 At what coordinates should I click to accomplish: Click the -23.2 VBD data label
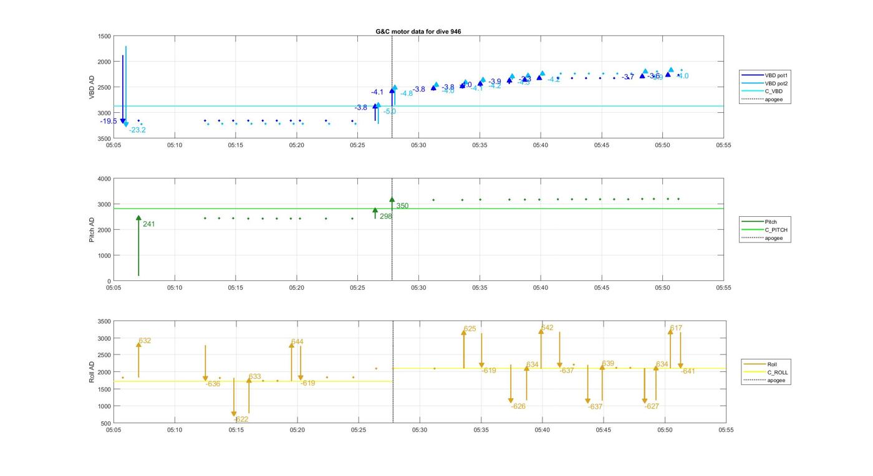click(x=137, y=130)
